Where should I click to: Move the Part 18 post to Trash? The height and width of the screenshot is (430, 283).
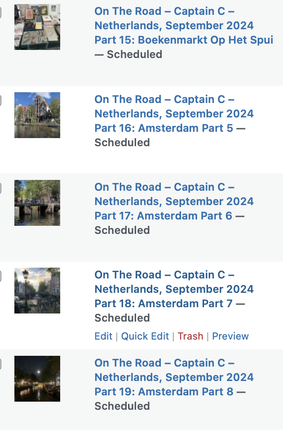pos(191,336)
